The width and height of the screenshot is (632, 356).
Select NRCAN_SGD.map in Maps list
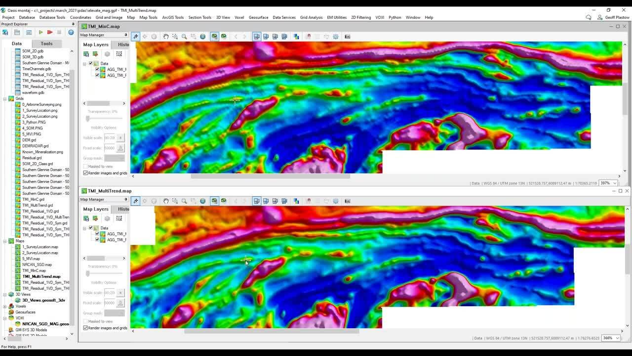[37, 265]
